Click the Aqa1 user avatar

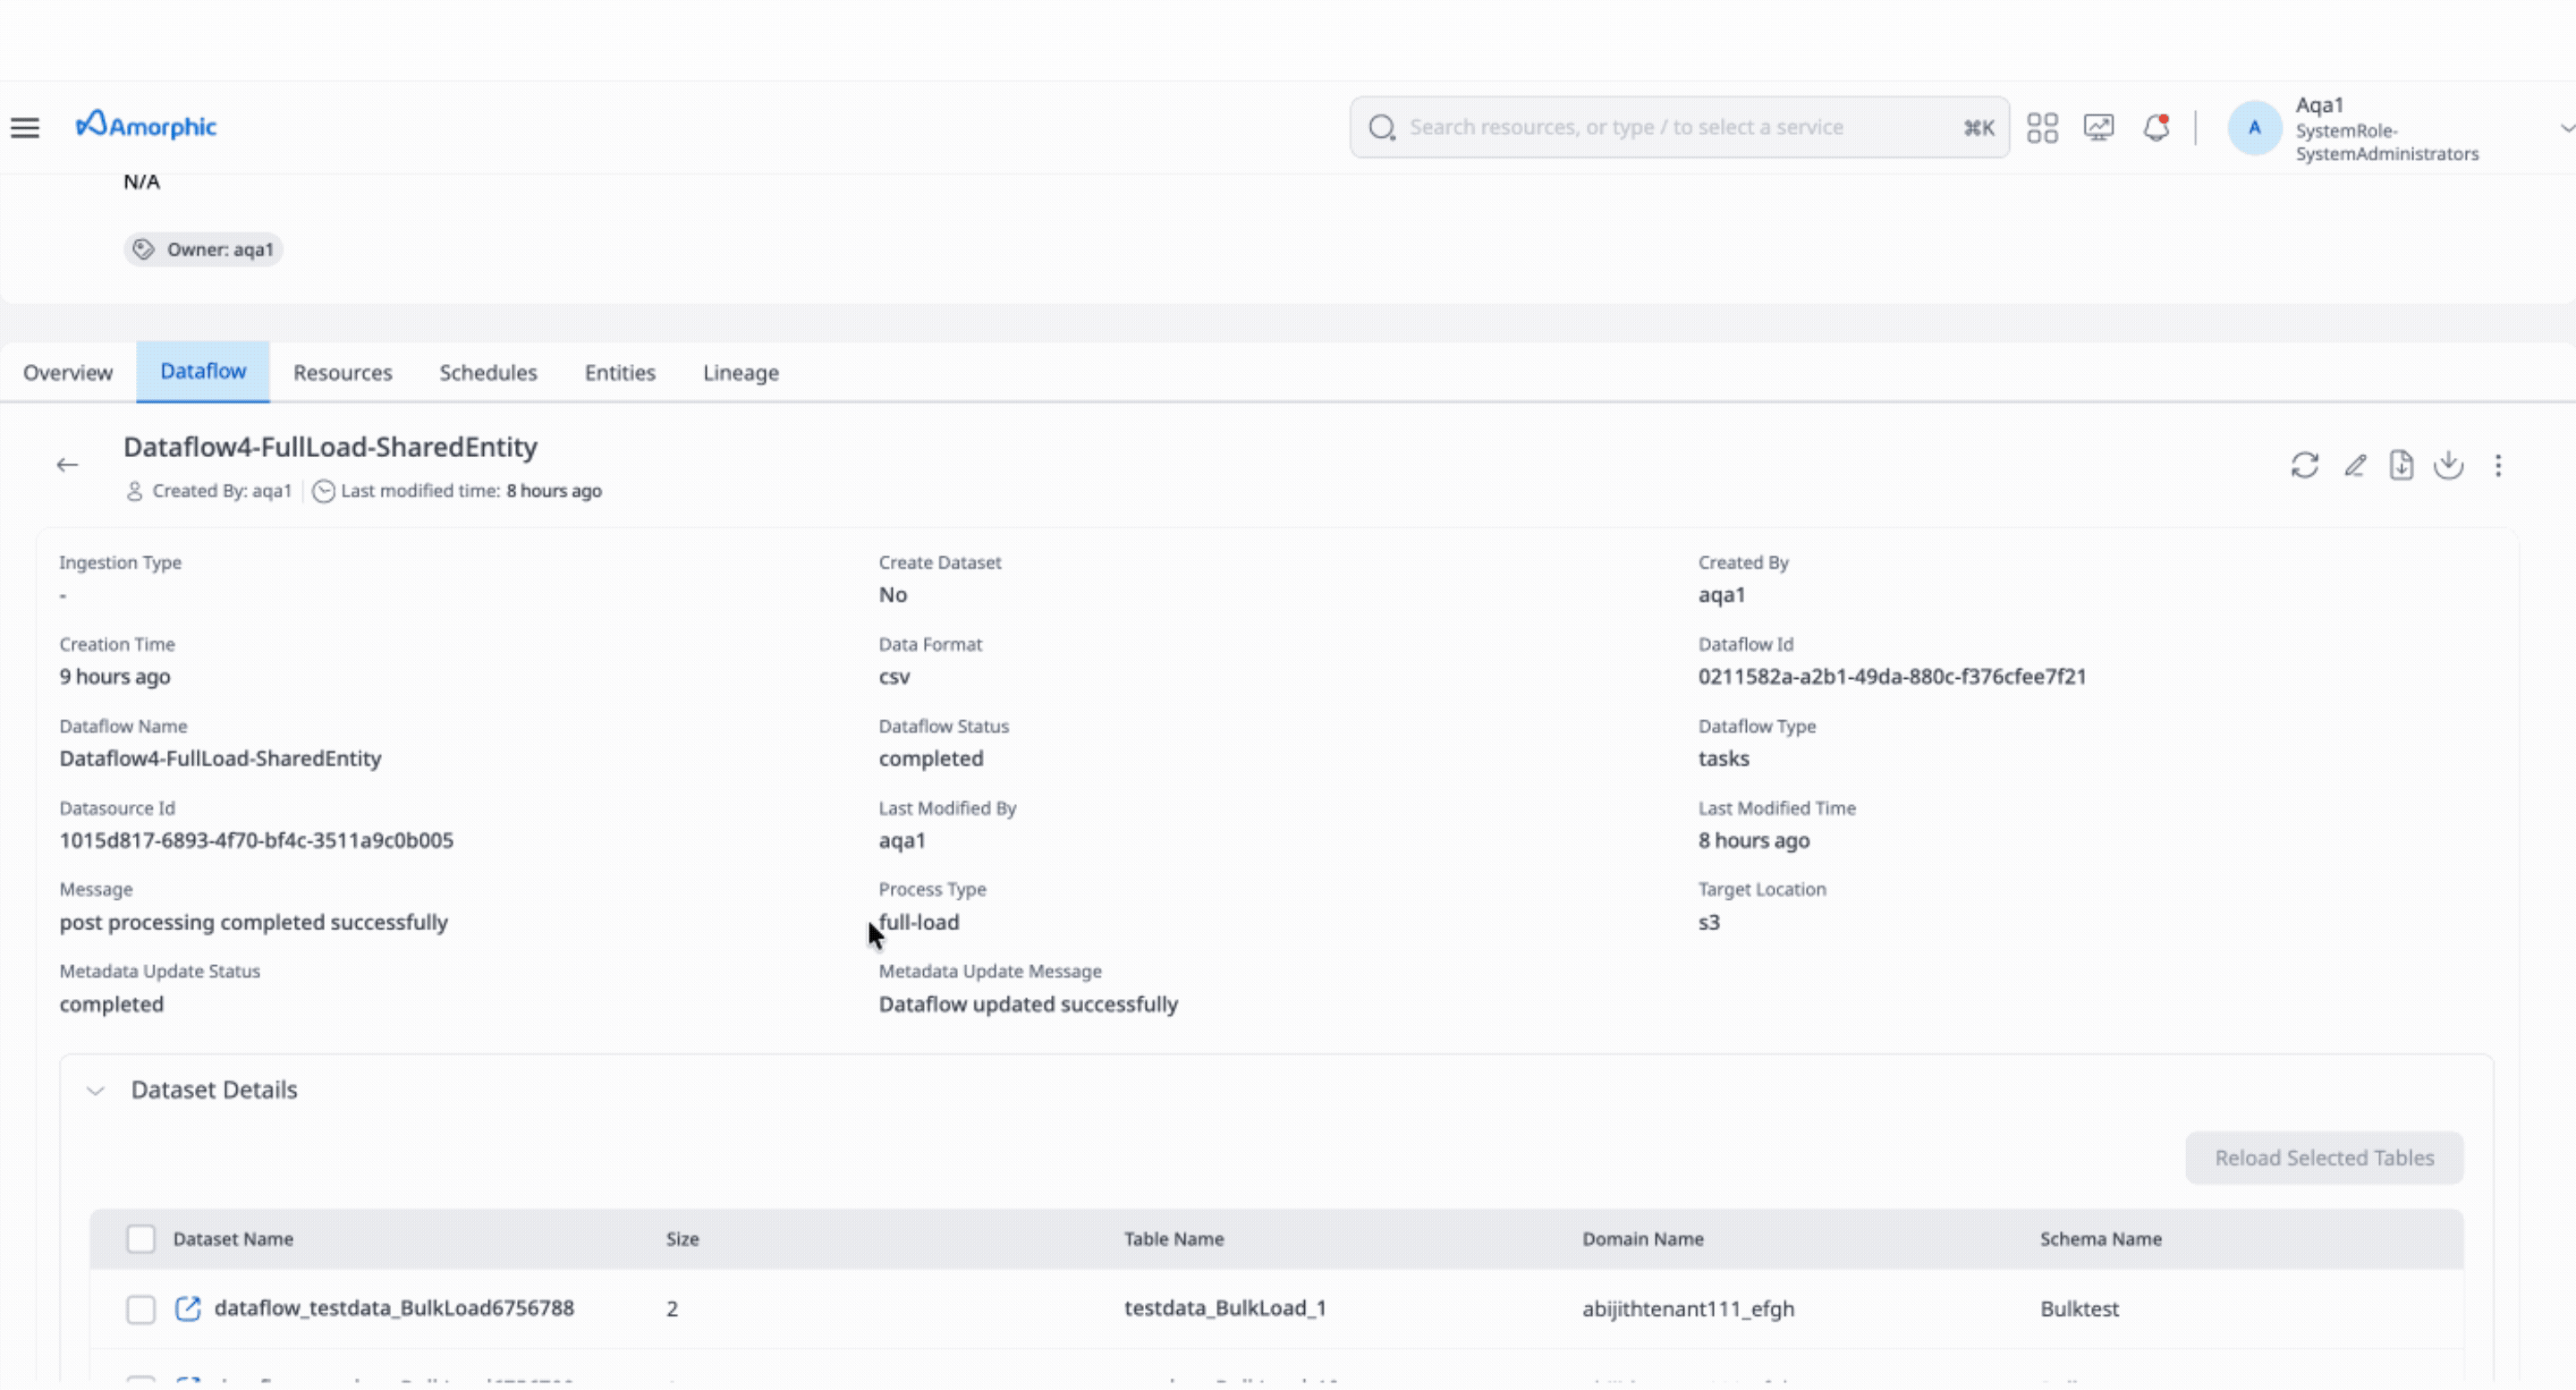pos(2254,128)
